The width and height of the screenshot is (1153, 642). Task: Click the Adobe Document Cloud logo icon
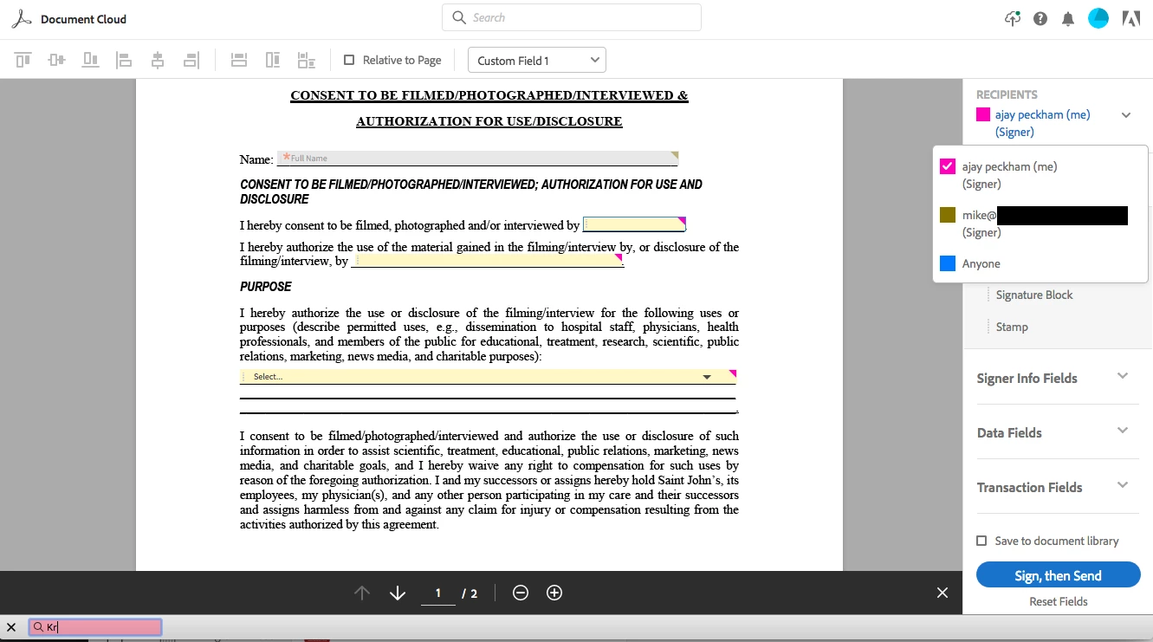tap(22, 19)
